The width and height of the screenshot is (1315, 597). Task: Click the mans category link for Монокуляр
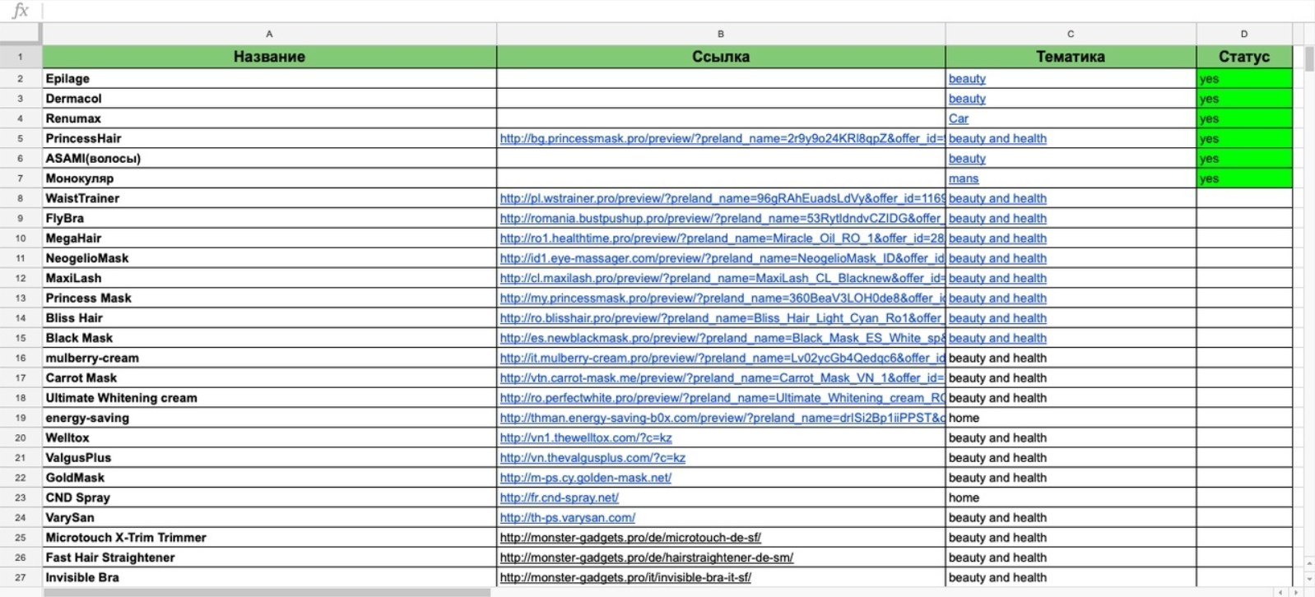coord(964,178)
